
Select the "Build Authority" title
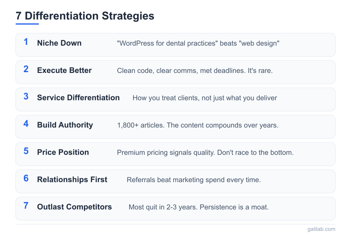65,125
